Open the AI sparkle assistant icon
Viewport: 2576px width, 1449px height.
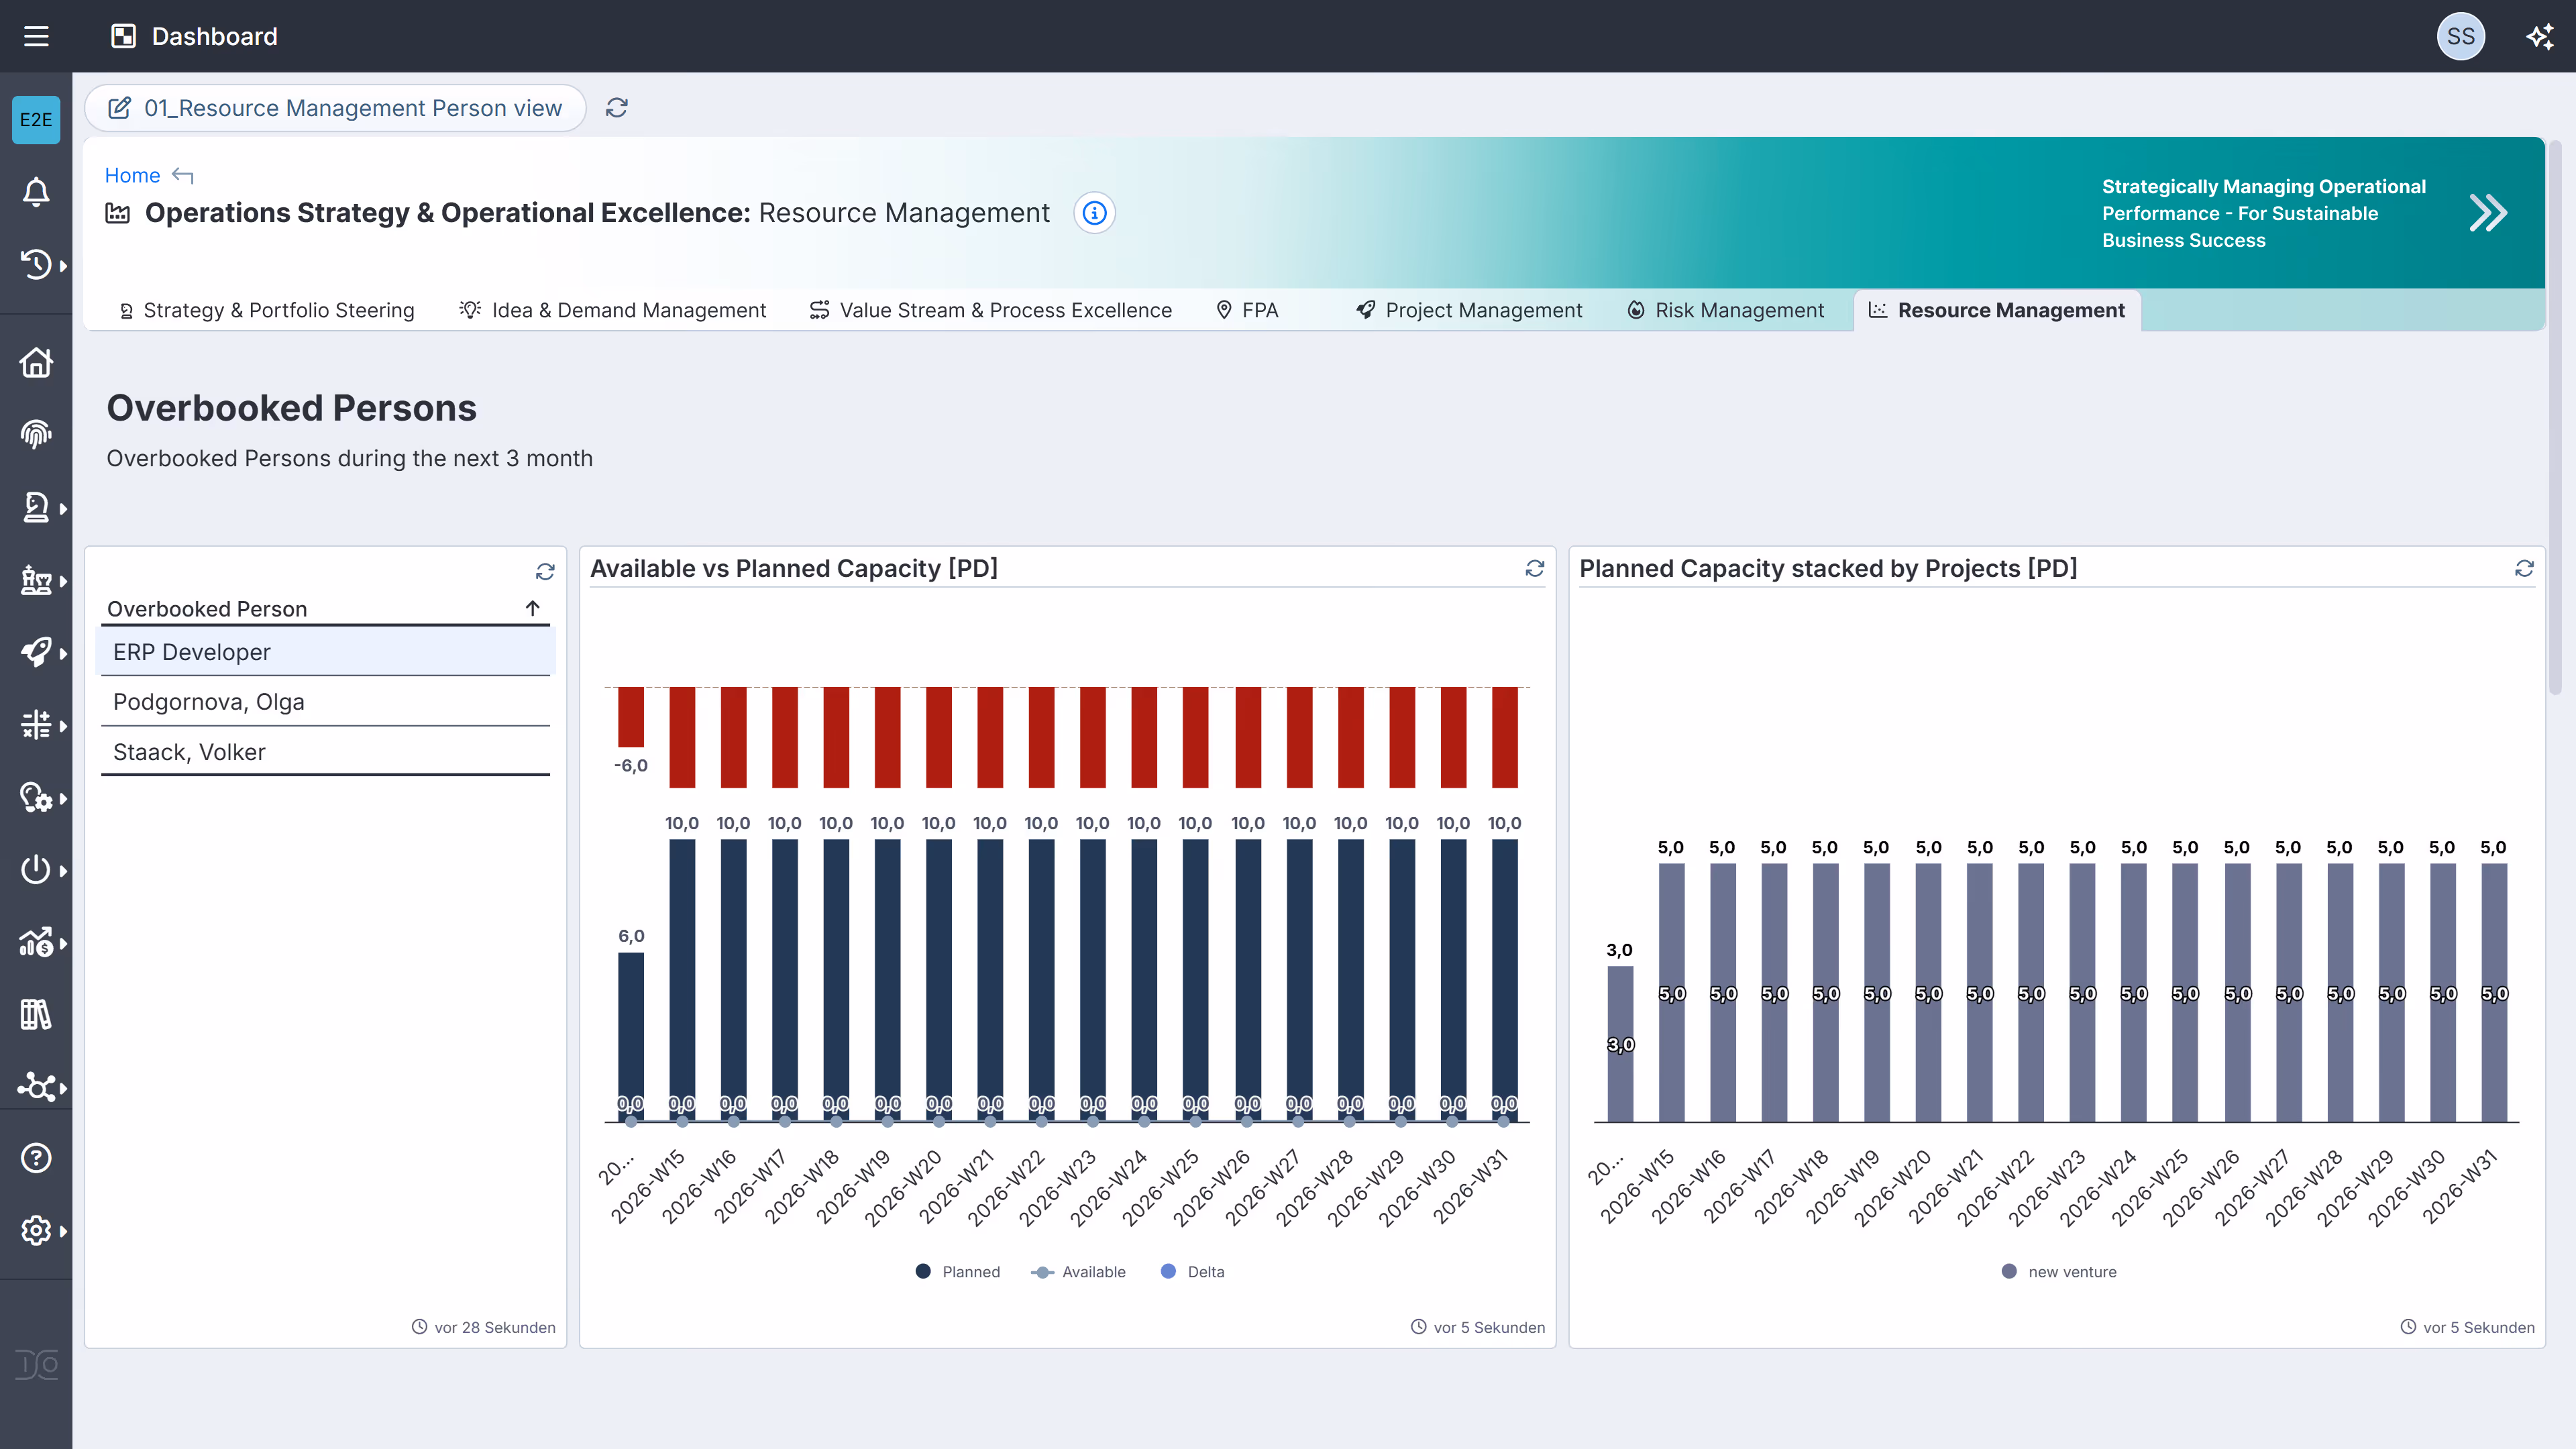click(2540, 37)
